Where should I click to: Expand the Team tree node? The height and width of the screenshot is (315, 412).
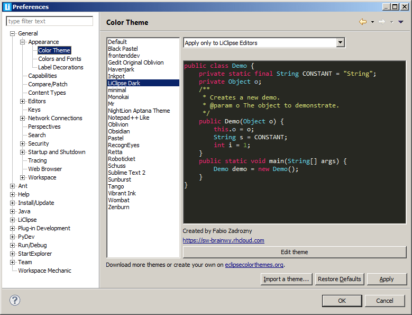point(12,263)
